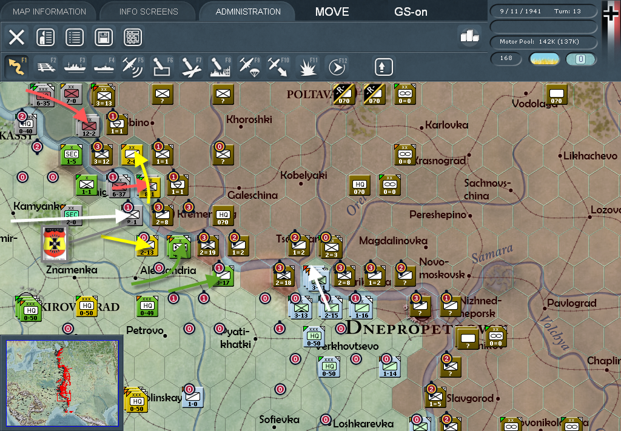Open the person-with-list info icon
621x431 pixels.
(45, 38)
